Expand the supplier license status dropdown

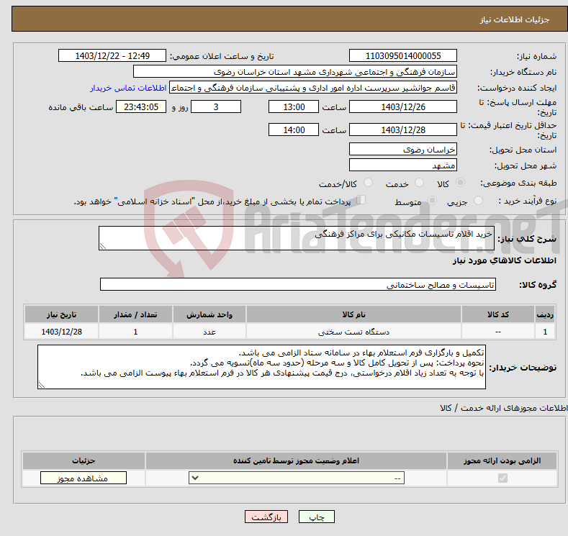point(297,478)
